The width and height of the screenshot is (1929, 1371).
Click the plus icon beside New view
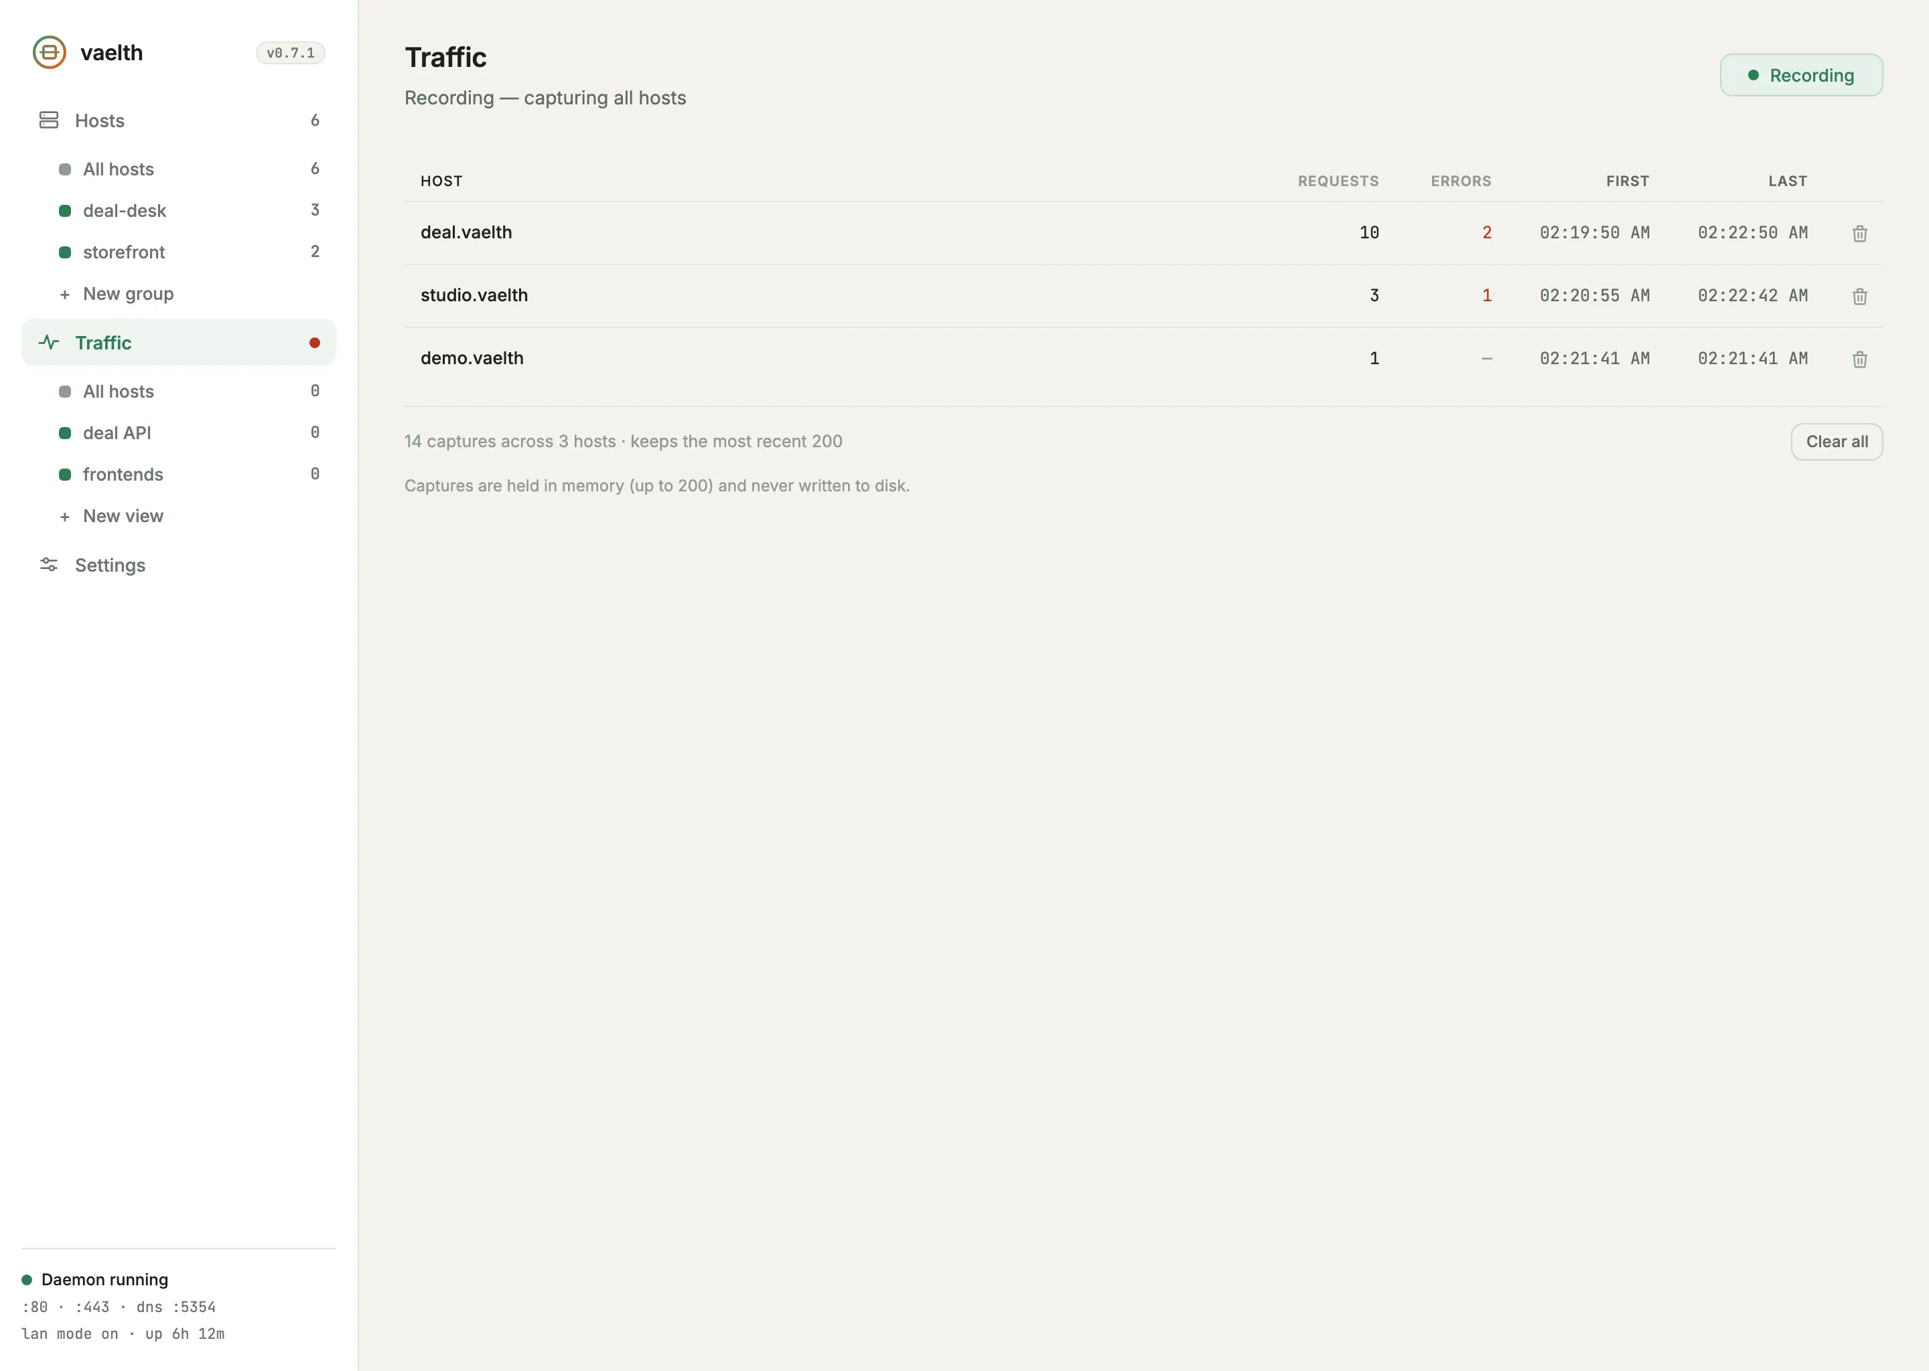click(64, 517)
